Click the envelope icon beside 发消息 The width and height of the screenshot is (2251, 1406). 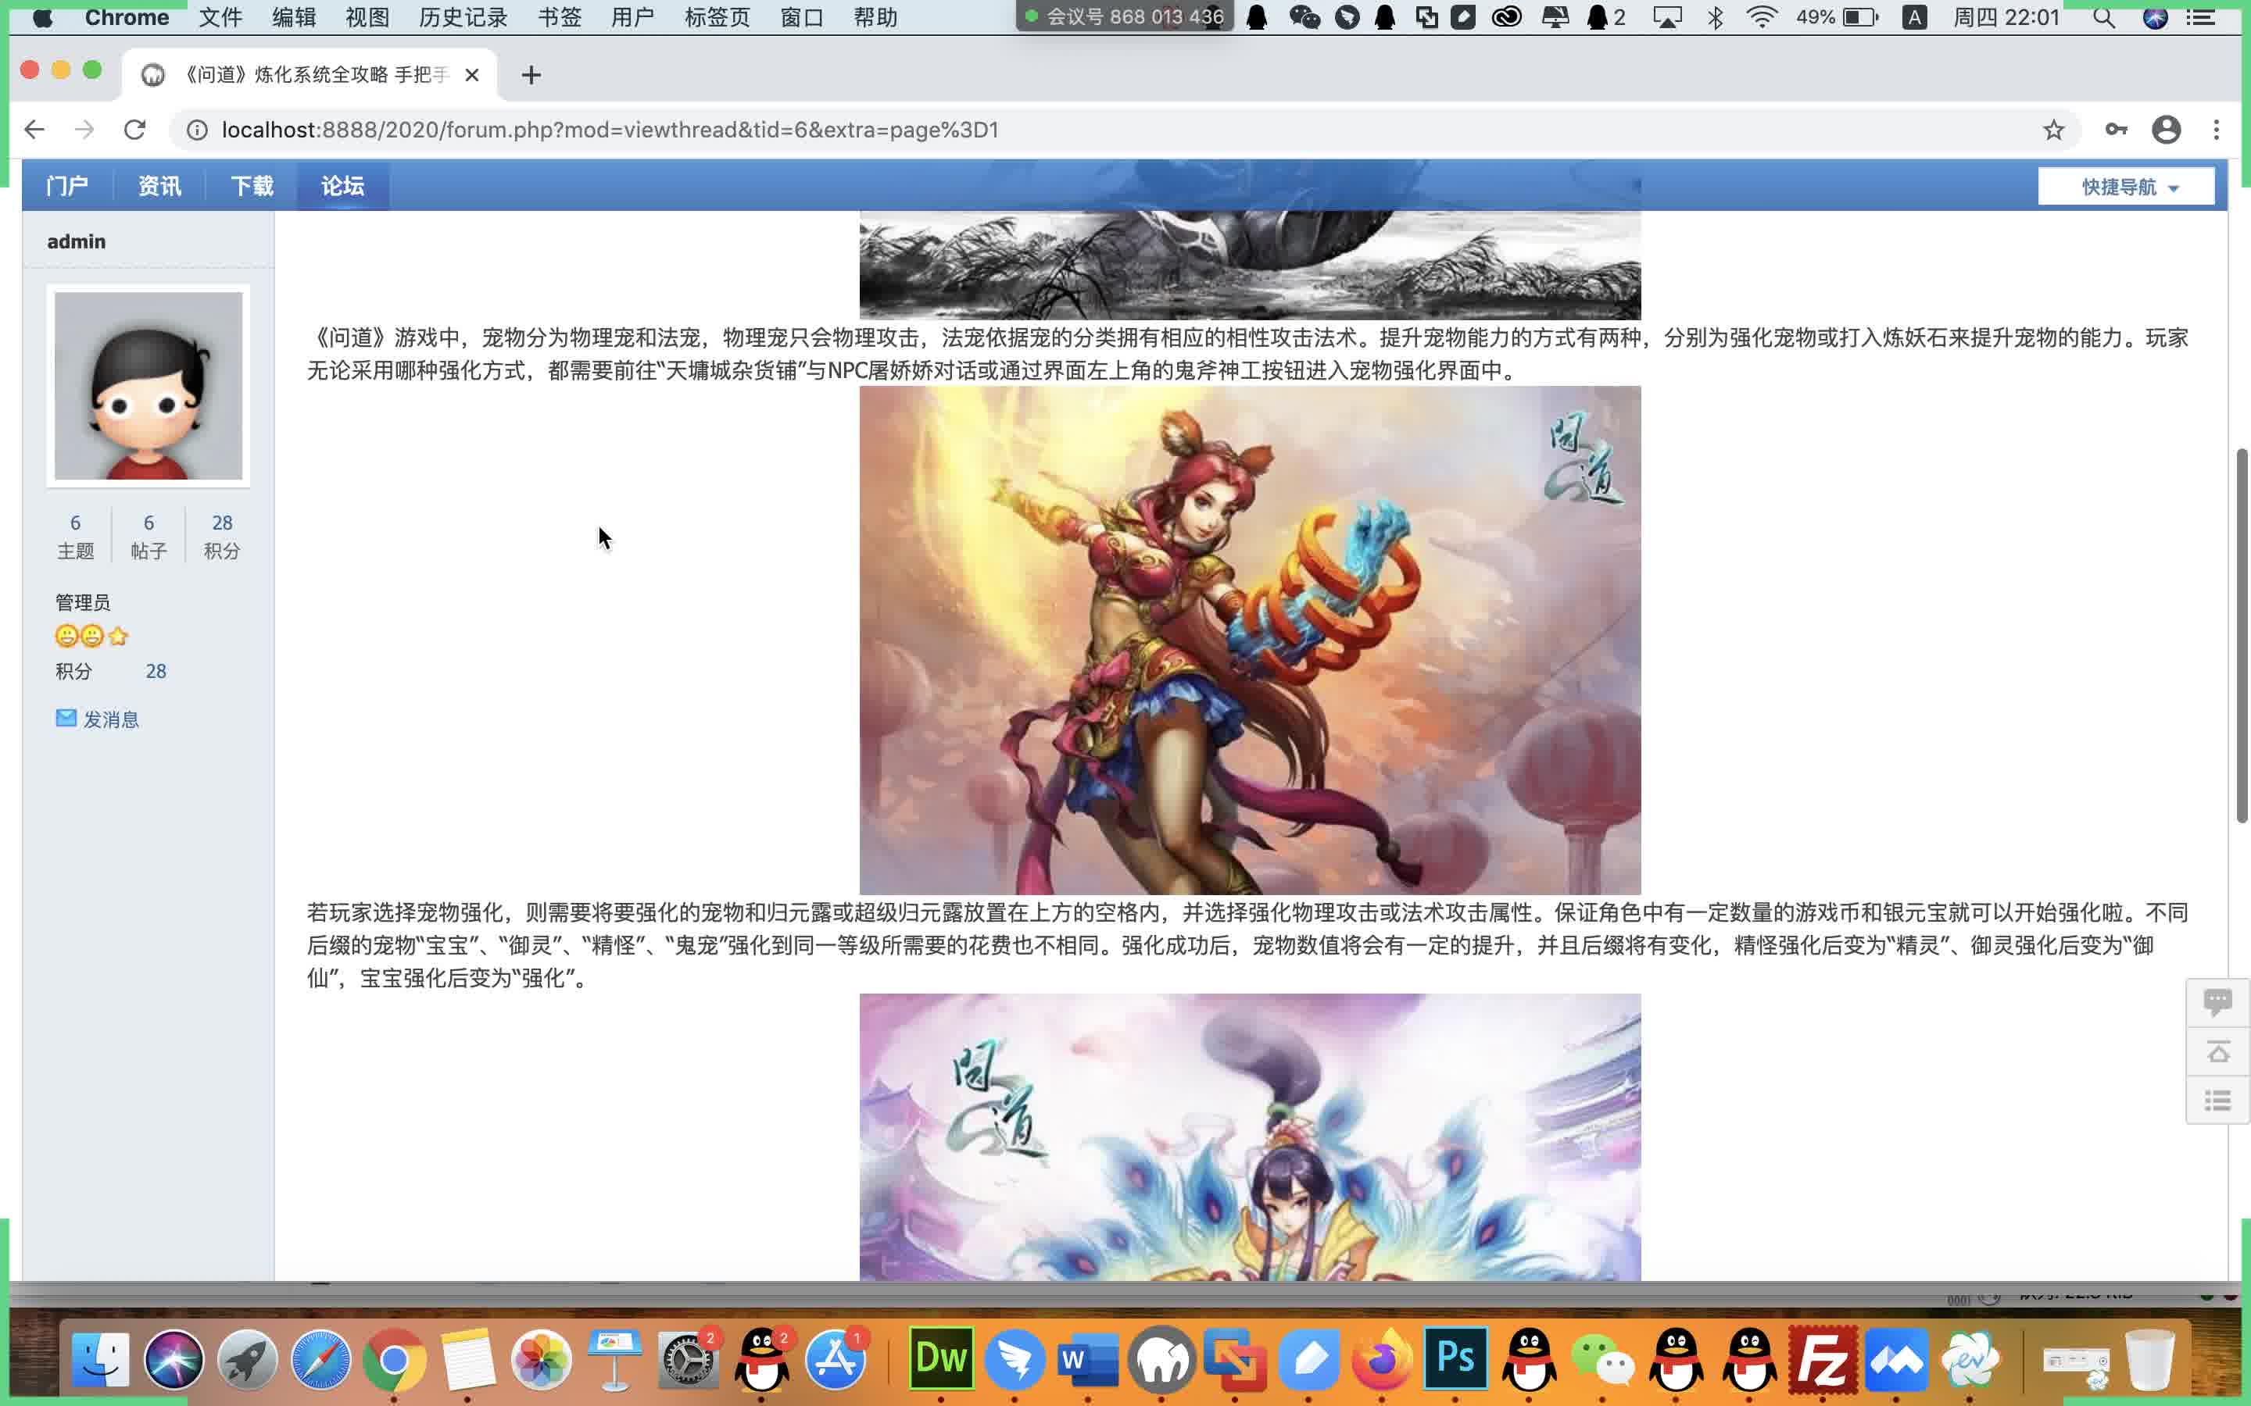[65, 718]
